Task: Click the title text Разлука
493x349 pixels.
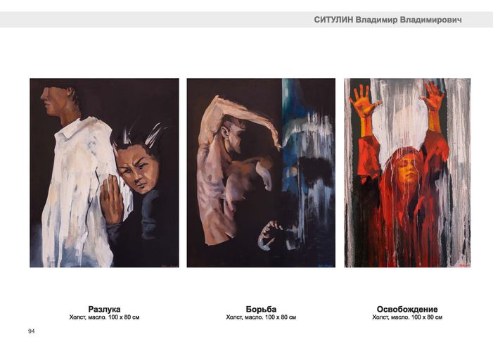Action: [104, 309]
